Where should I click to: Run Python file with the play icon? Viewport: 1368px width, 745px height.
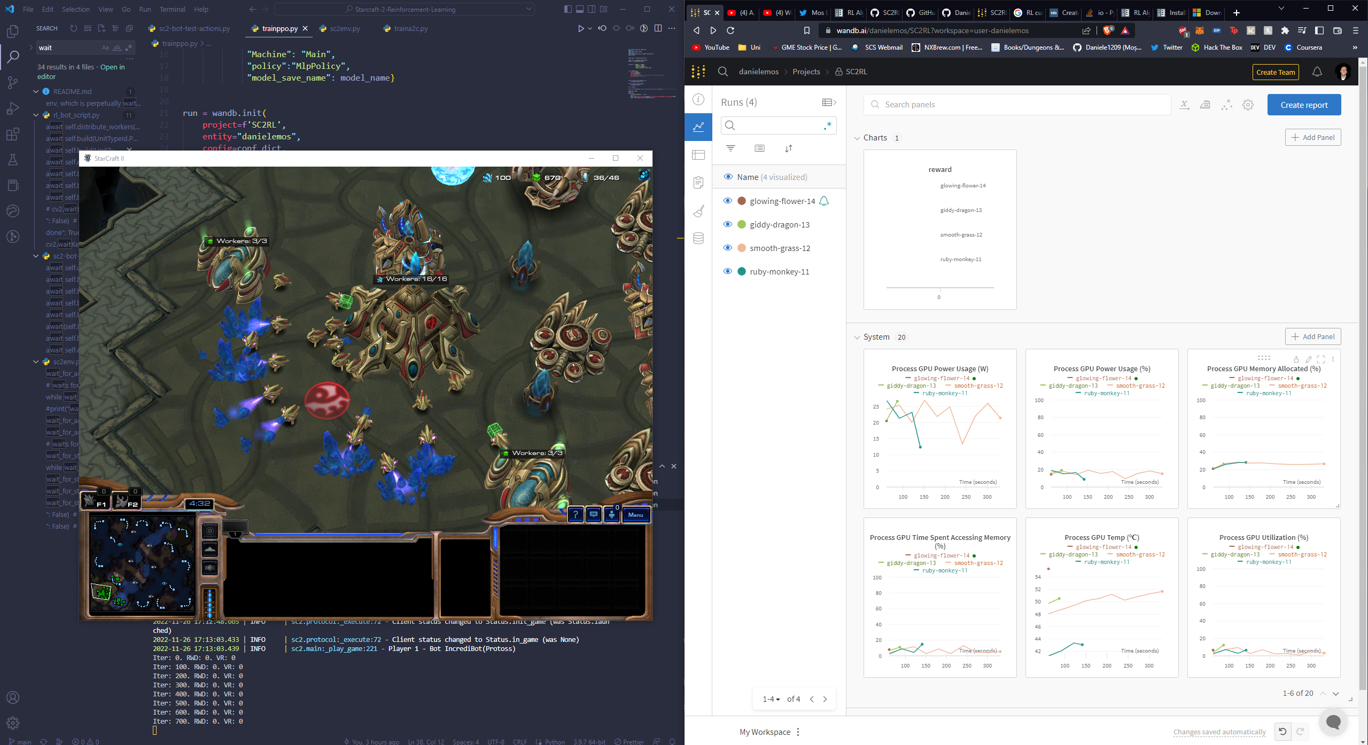point(580,28)
